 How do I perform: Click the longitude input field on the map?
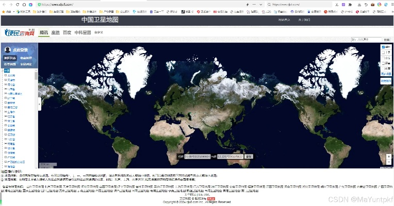[197, 157]
